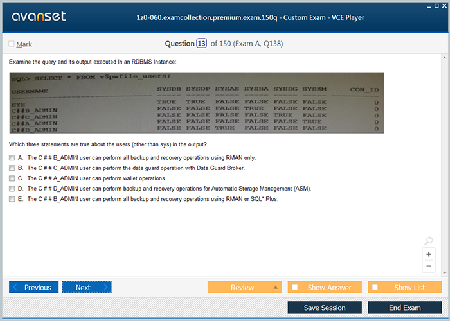This screenshot has height=321, width=450.
Task: Click the left chevron on Previous button
Action: tap(15, 287)
